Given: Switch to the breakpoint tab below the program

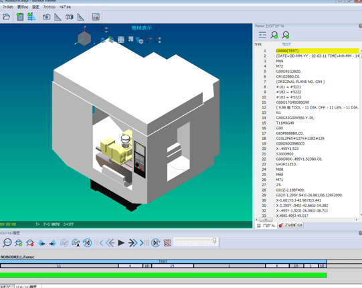Looking at the screenshot, I should pos(291,225).
